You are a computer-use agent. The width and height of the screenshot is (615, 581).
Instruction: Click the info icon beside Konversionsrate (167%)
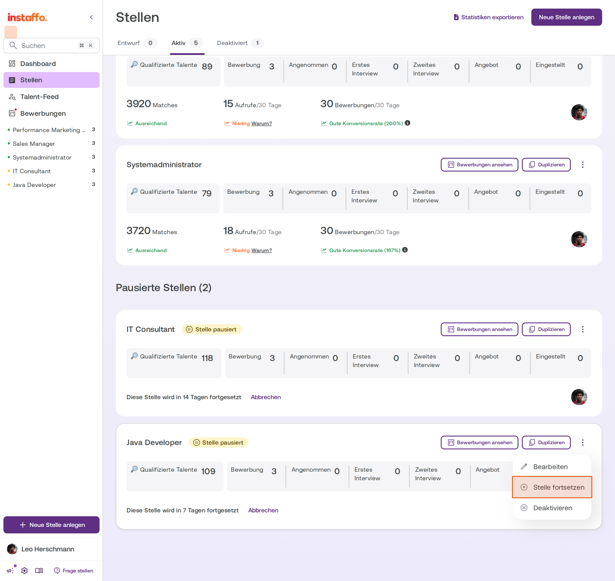(405, 250)
